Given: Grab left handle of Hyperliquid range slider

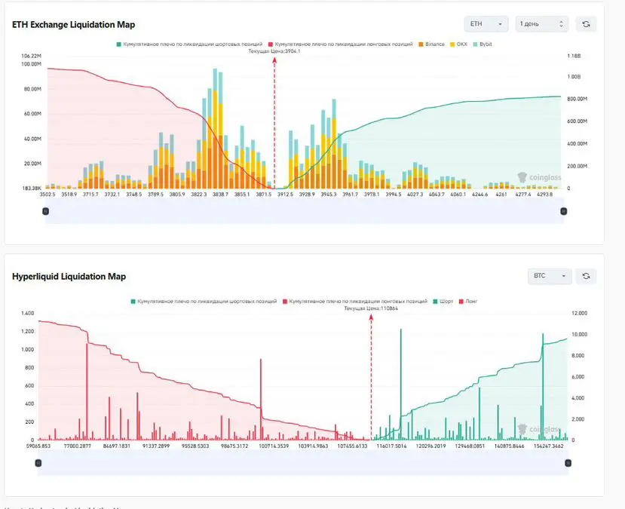Looking at the screenshot, I should (x=38, y=463).
